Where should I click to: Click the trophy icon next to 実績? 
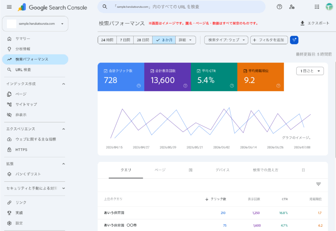(x=9, y=213)
